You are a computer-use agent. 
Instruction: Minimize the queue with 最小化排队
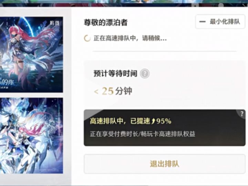pos(220,22)
